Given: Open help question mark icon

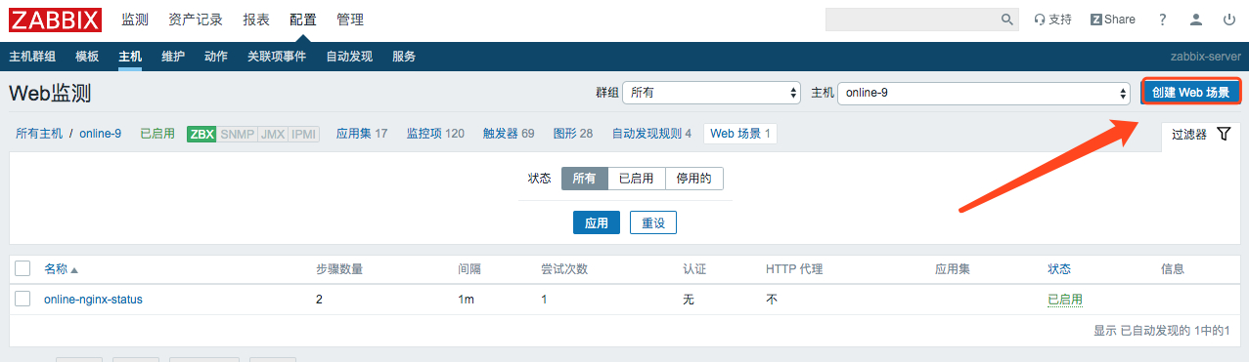Looking at the screenshot, I should (1163, 20).
